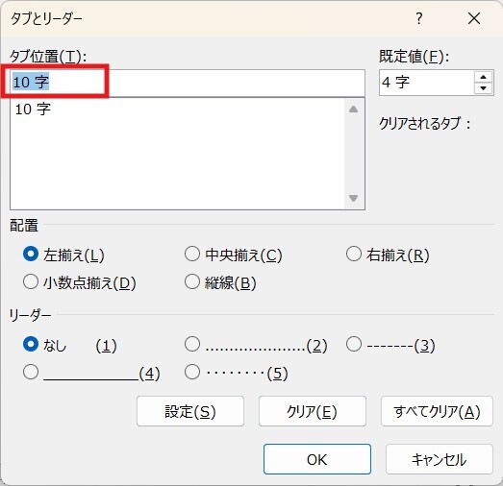503x486 pixels.
Task: Increase the 既定値 spinner value
Action: tap(483, 77)
